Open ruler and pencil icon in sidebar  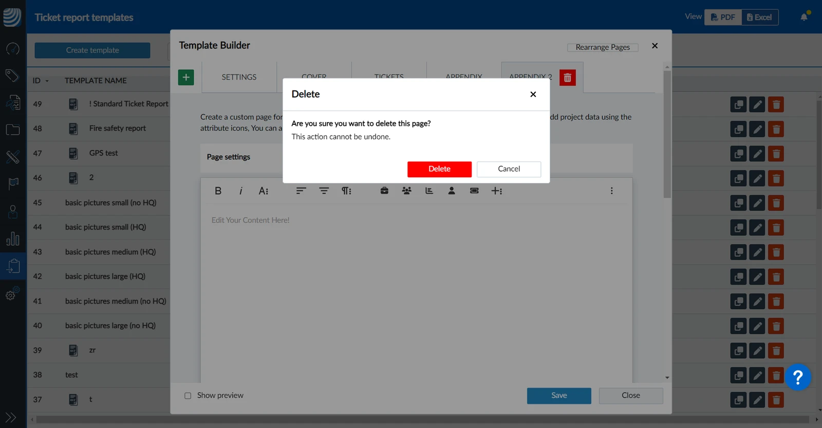[13, 157]
